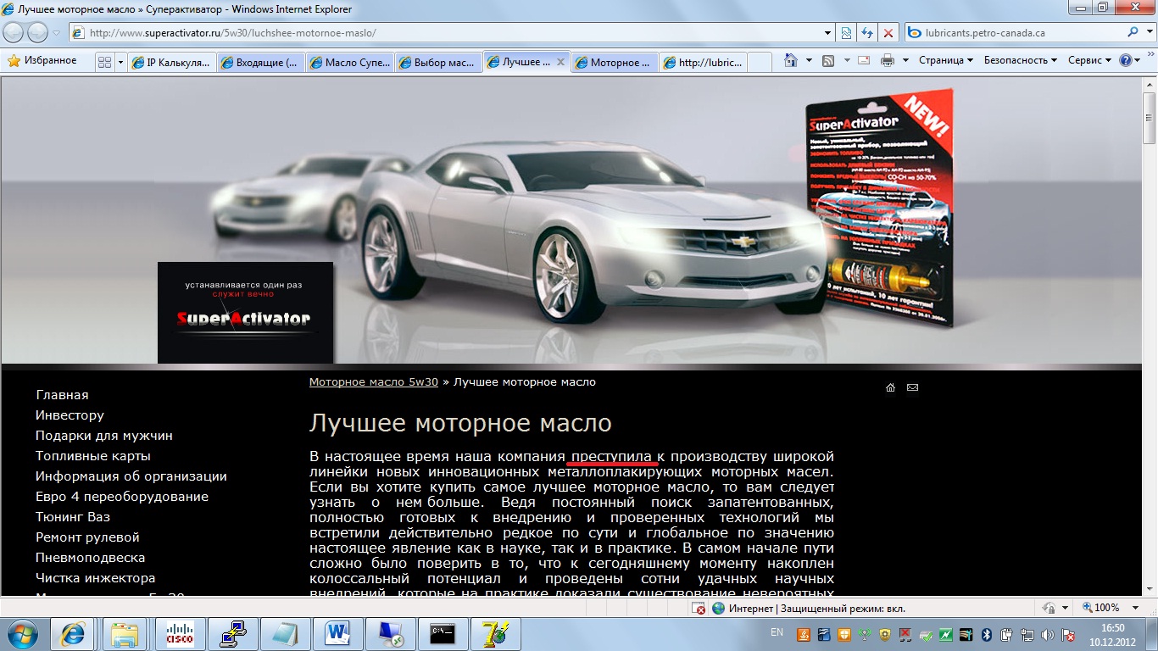
Task: Open Евро 4 переоборудование sidebar link
Action: tap(122, 497)
